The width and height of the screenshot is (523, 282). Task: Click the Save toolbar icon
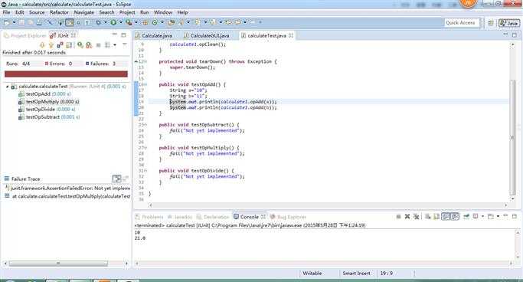pos(21,23)
